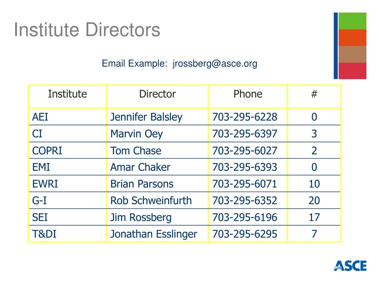
Task: Select the red color block
Action: (352, 71)
